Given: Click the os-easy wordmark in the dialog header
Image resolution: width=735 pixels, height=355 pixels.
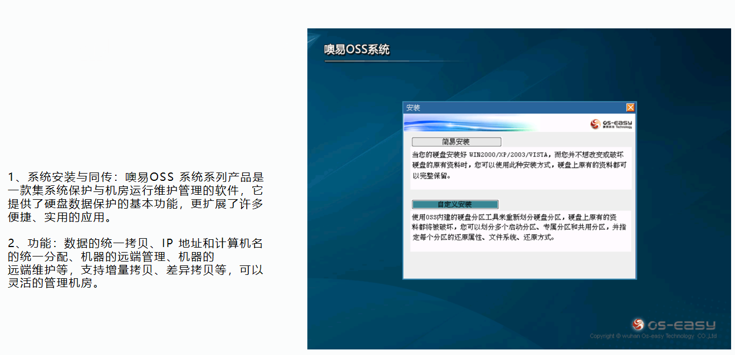Looking at the screenshot, I should (x=616, y=122).
